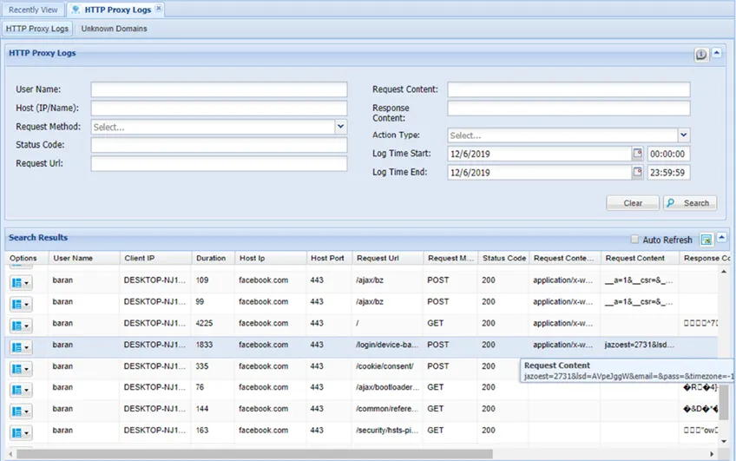Click the duration value 4225
Viewport: 736px width, 461px height.
tap(204, 324)
